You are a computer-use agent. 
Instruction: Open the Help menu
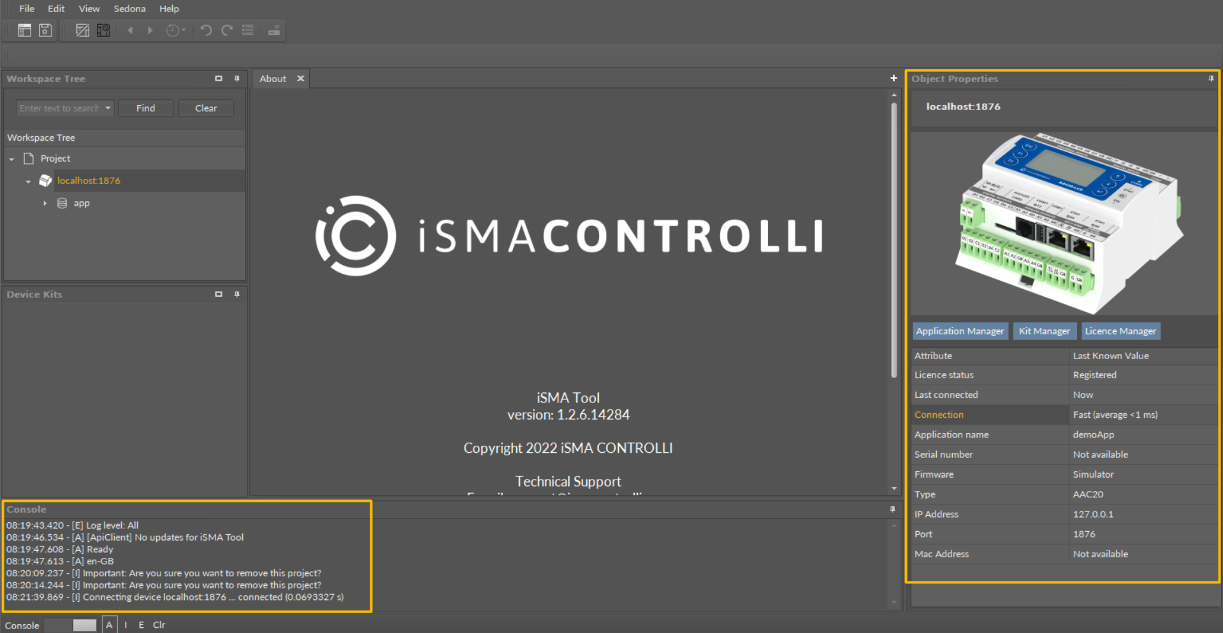(x=169, y=8)
